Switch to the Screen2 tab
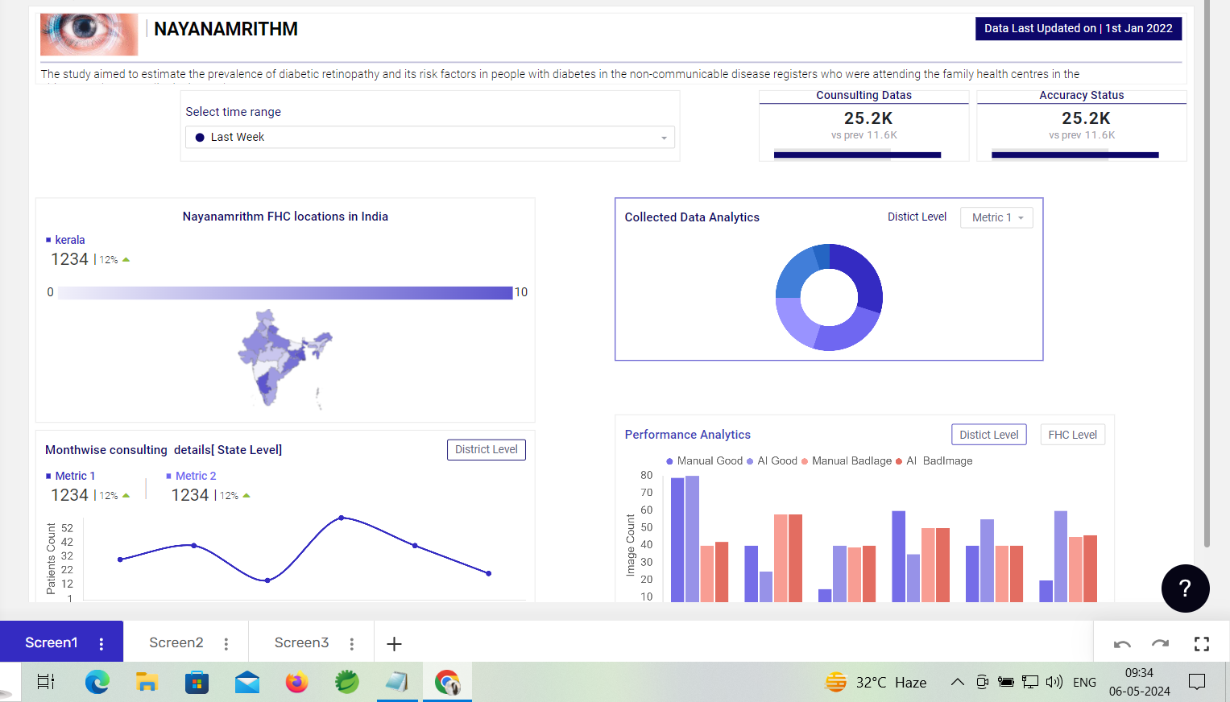 pyautogui.click(x=176, y=642)
